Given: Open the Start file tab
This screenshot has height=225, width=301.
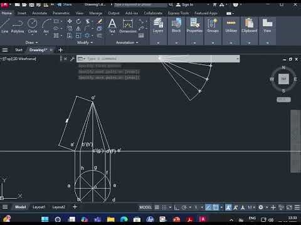Looking at the screenshot, I should pyautogui.click(x=19, y=50).
